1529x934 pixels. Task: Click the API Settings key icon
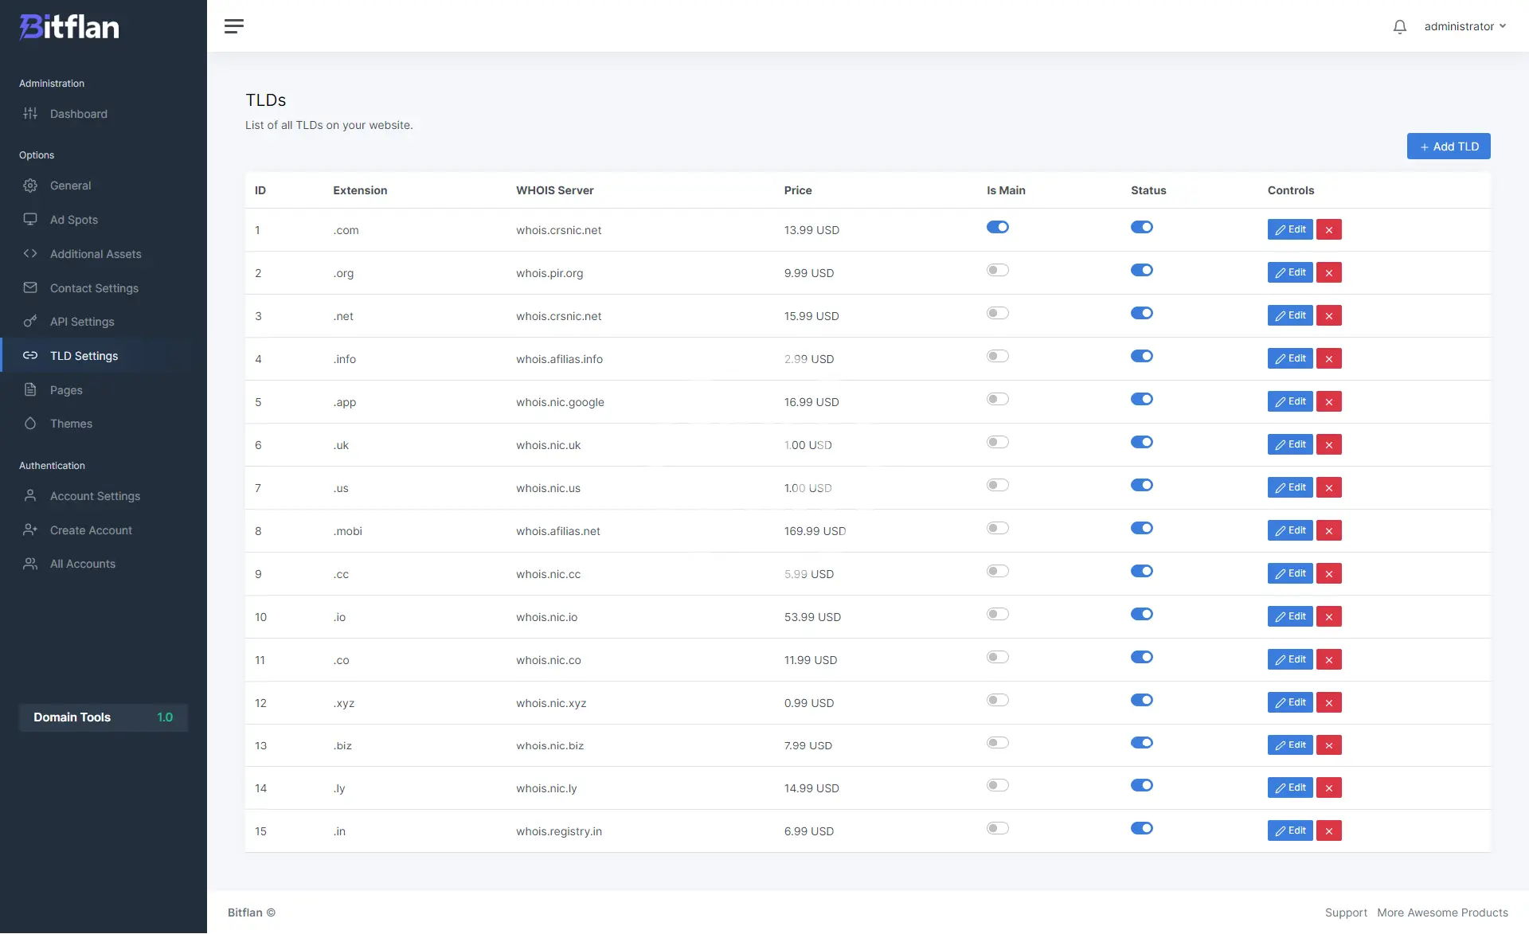30,322
